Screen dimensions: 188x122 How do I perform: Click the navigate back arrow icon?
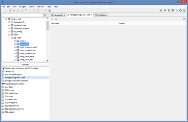point(42,10)
